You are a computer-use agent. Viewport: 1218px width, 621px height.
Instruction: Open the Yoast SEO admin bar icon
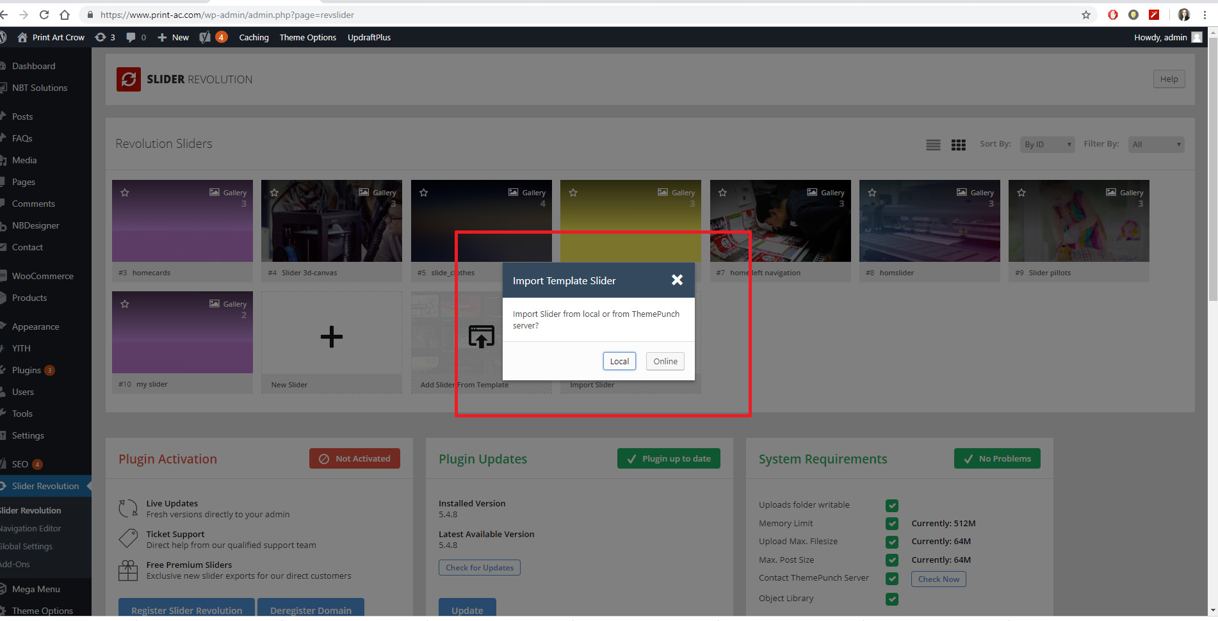pyautogui.click(x=205, y=38)
